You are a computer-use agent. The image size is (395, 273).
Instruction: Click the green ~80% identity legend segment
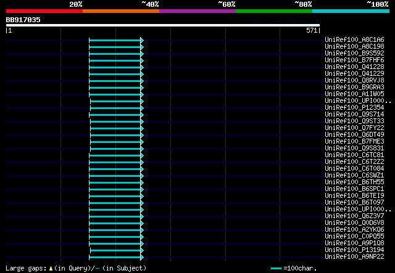coord(274,11)
